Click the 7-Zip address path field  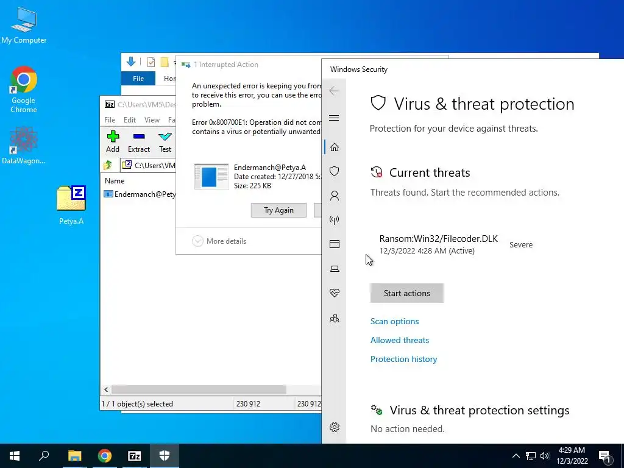tap(149, 165)
